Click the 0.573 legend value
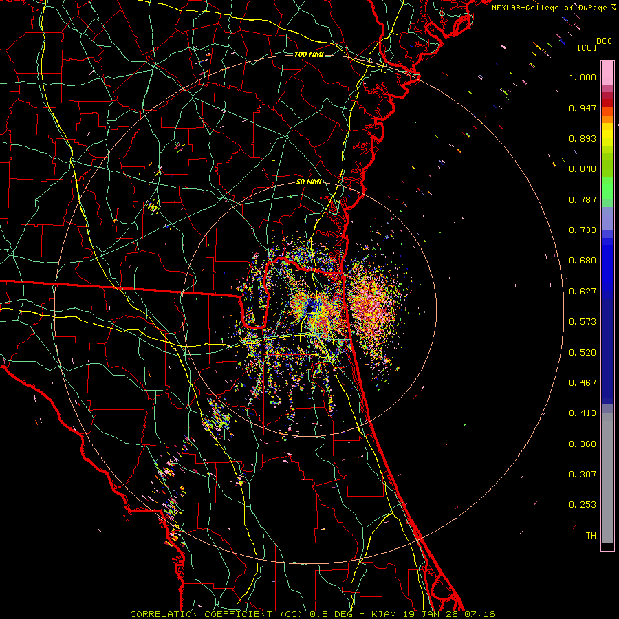 (583, 322)
